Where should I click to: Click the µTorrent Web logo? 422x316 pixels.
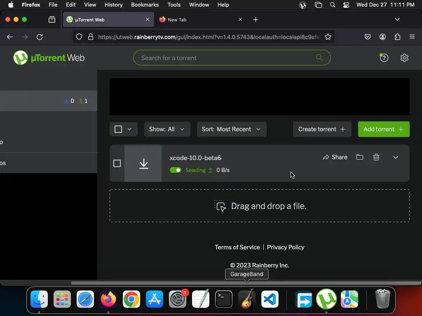click(x=49, y=58)
